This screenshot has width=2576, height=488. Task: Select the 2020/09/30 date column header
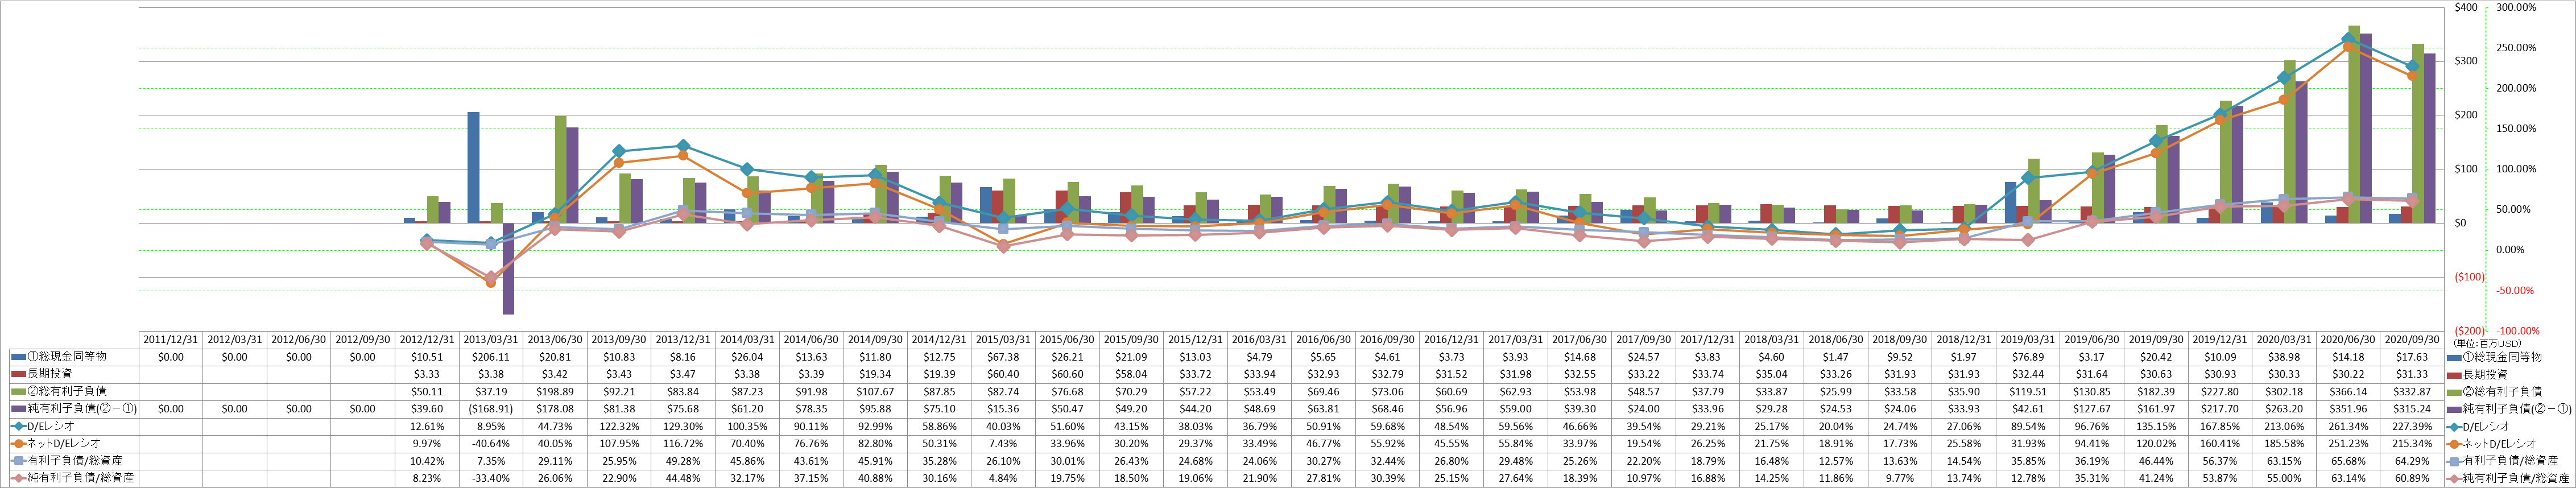(x=2411, y=339)
